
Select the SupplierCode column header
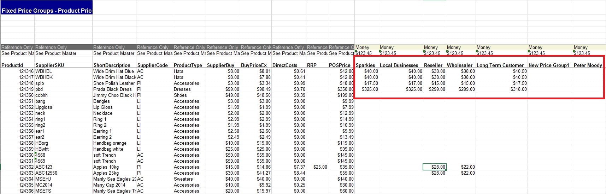tap(154, 65)
